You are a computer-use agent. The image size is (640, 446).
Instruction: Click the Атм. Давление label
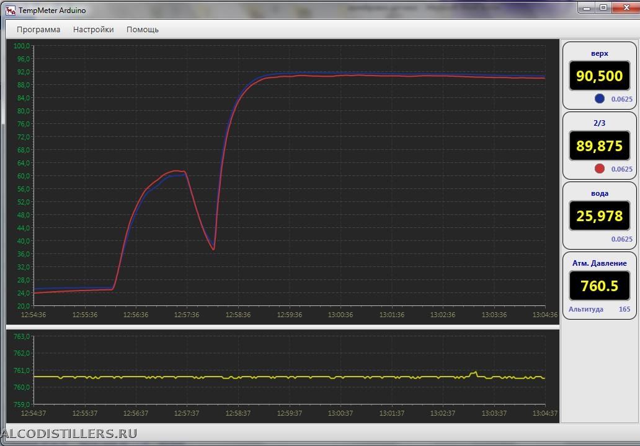tap(599, 263)
